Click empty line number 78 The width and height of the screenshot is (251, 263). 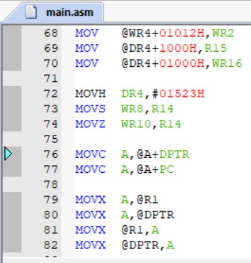pos(51,185)
